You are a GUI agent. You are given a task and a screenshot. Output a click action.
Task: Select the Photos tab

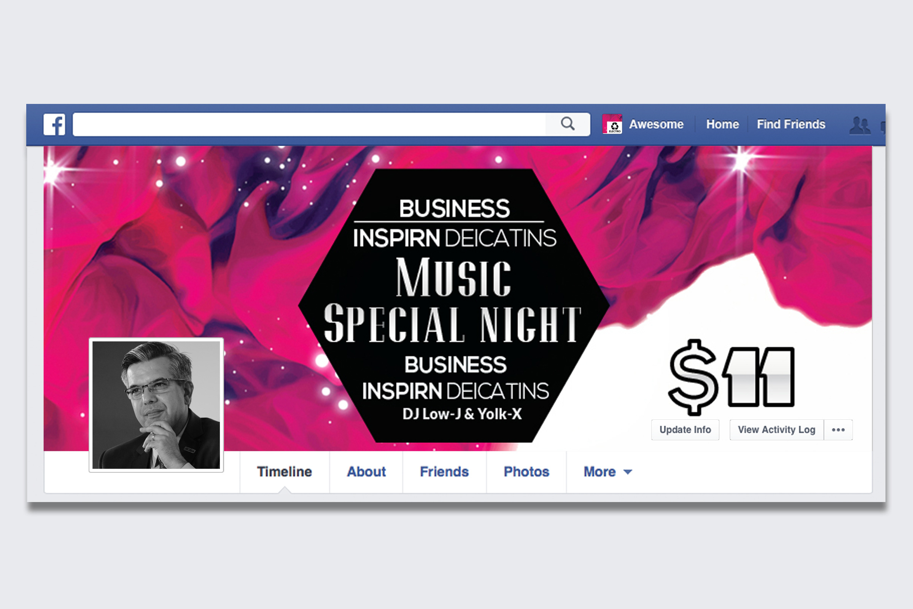pyautogui.click(x=526, y=472)
